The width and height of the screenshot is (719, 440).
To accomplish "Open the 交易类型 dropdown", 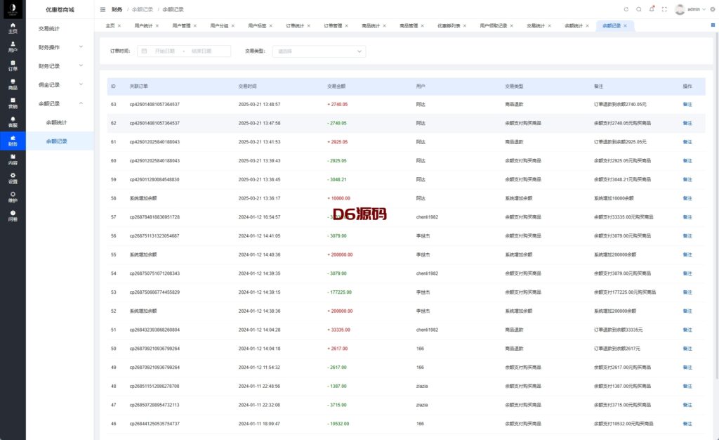I will [x=319, y=51].
